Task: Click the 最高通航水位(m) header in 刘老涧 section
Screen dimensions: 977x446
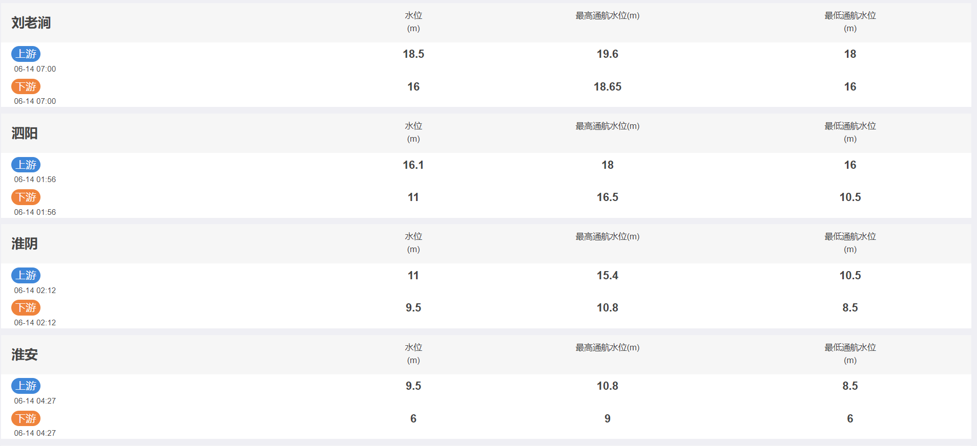Action: coord(608,15)
